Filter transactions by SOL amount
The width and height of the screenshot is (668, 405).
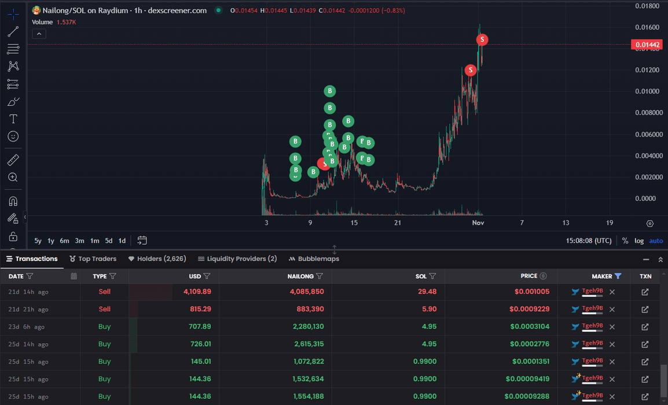click(432, 276)
